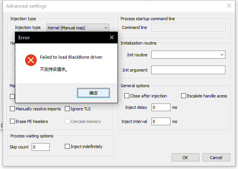Close the Error dialog with X
Screen dimensions: 238x169
click(112, 38)
